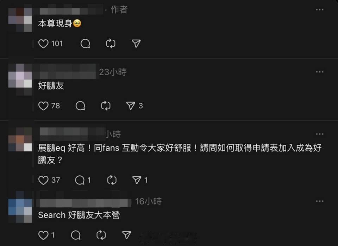Reply to the 好鵬友 comment
The height and width of the screenshot is (246, 338).
pyautogui.click(x=80, y=106)
